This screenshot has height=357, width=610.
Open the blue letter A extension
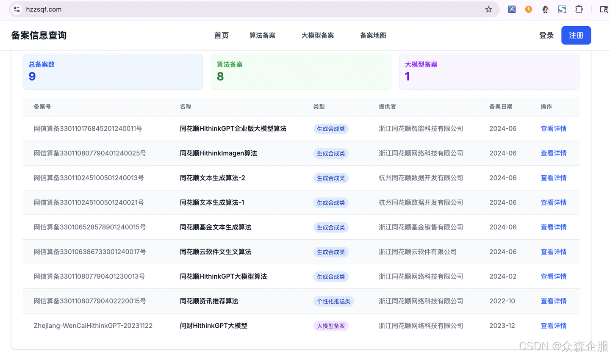[512, 9]
